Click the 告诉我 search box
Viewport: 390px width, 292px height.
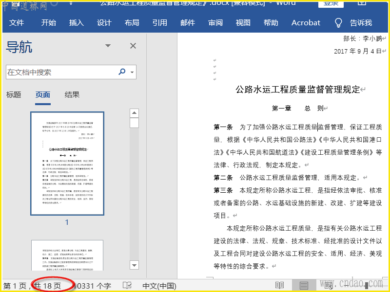pos(361,23)
